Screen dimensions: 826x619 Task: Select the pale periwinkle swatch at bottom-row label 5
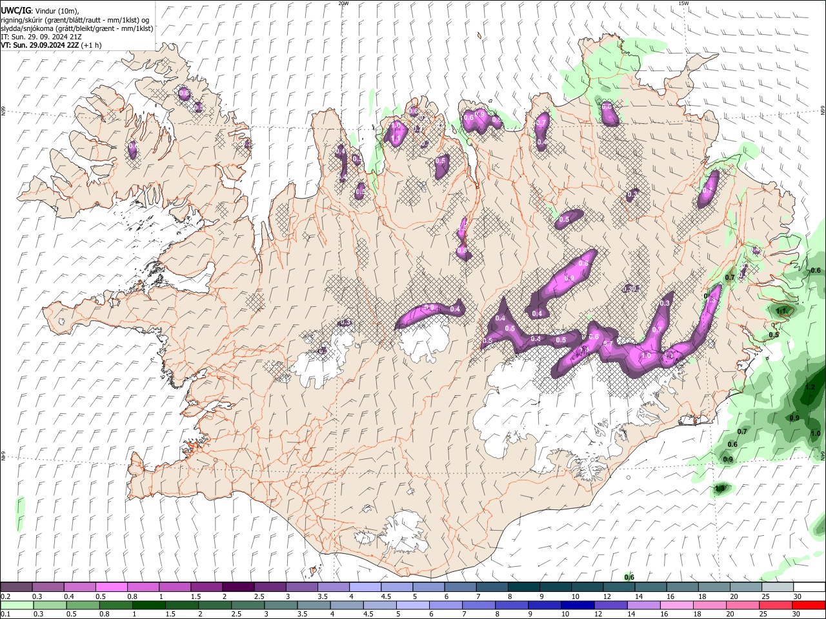pos(413,605)
